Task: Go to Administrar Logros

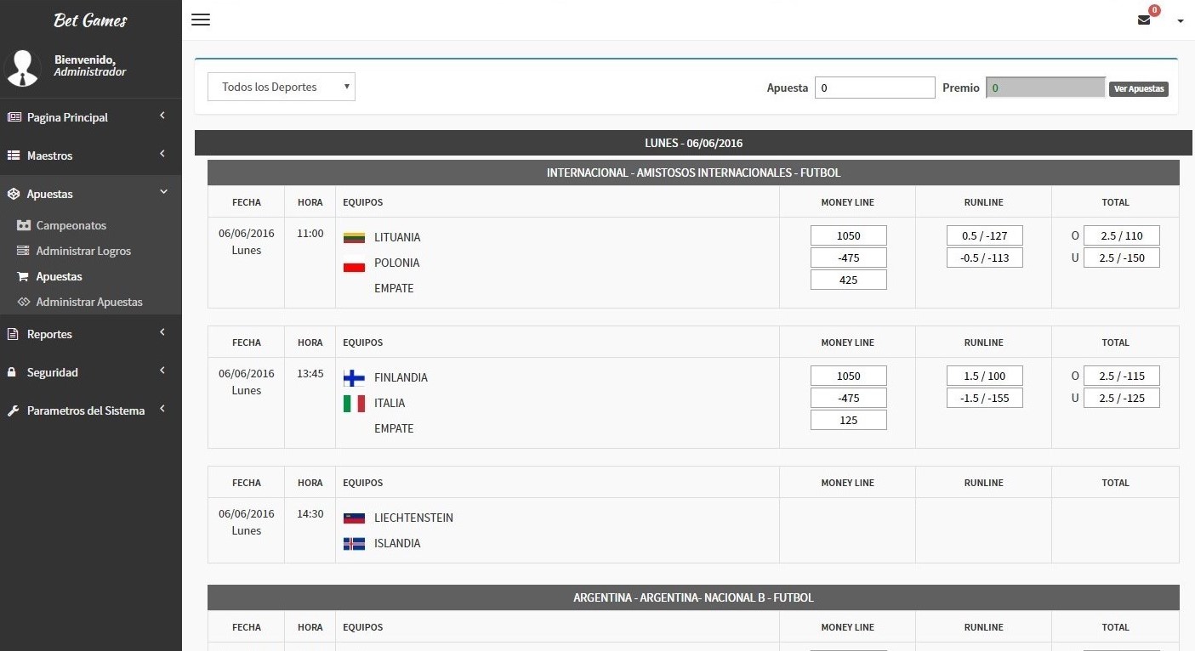Action: click(x=83, y=252)
